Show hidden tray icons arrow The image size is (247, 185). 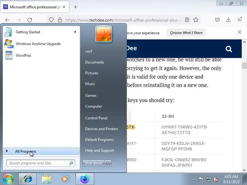(x=194, y=179)
